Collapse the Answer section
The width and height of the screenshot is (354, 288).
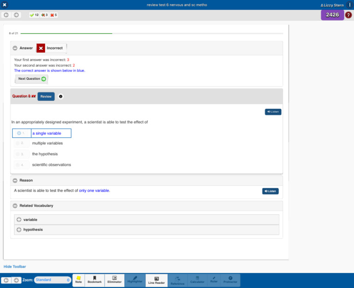(15, 48)
